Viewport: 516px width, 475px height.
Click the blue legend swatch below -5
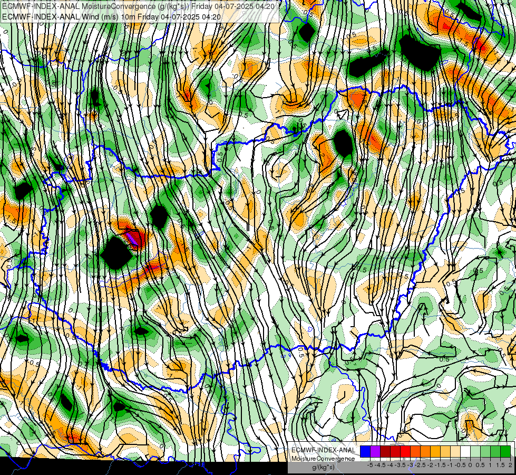(x=365, y=452)
